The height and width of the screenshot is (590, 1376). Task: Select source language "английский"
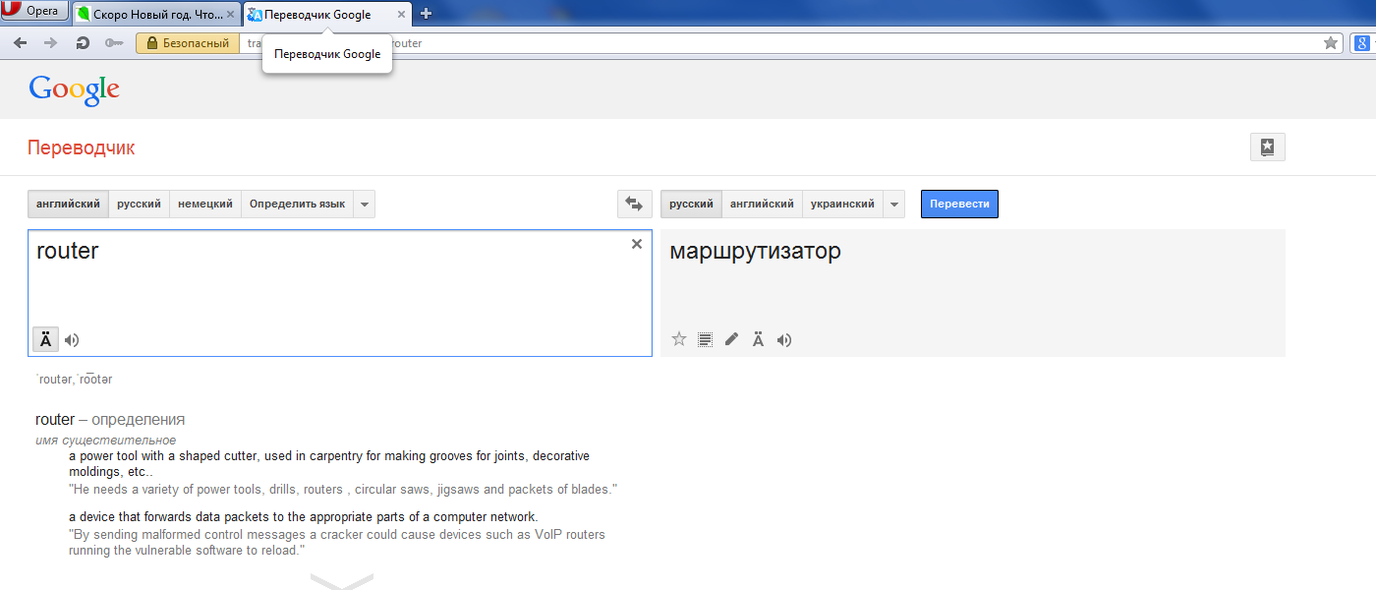(x=68, y=205)
